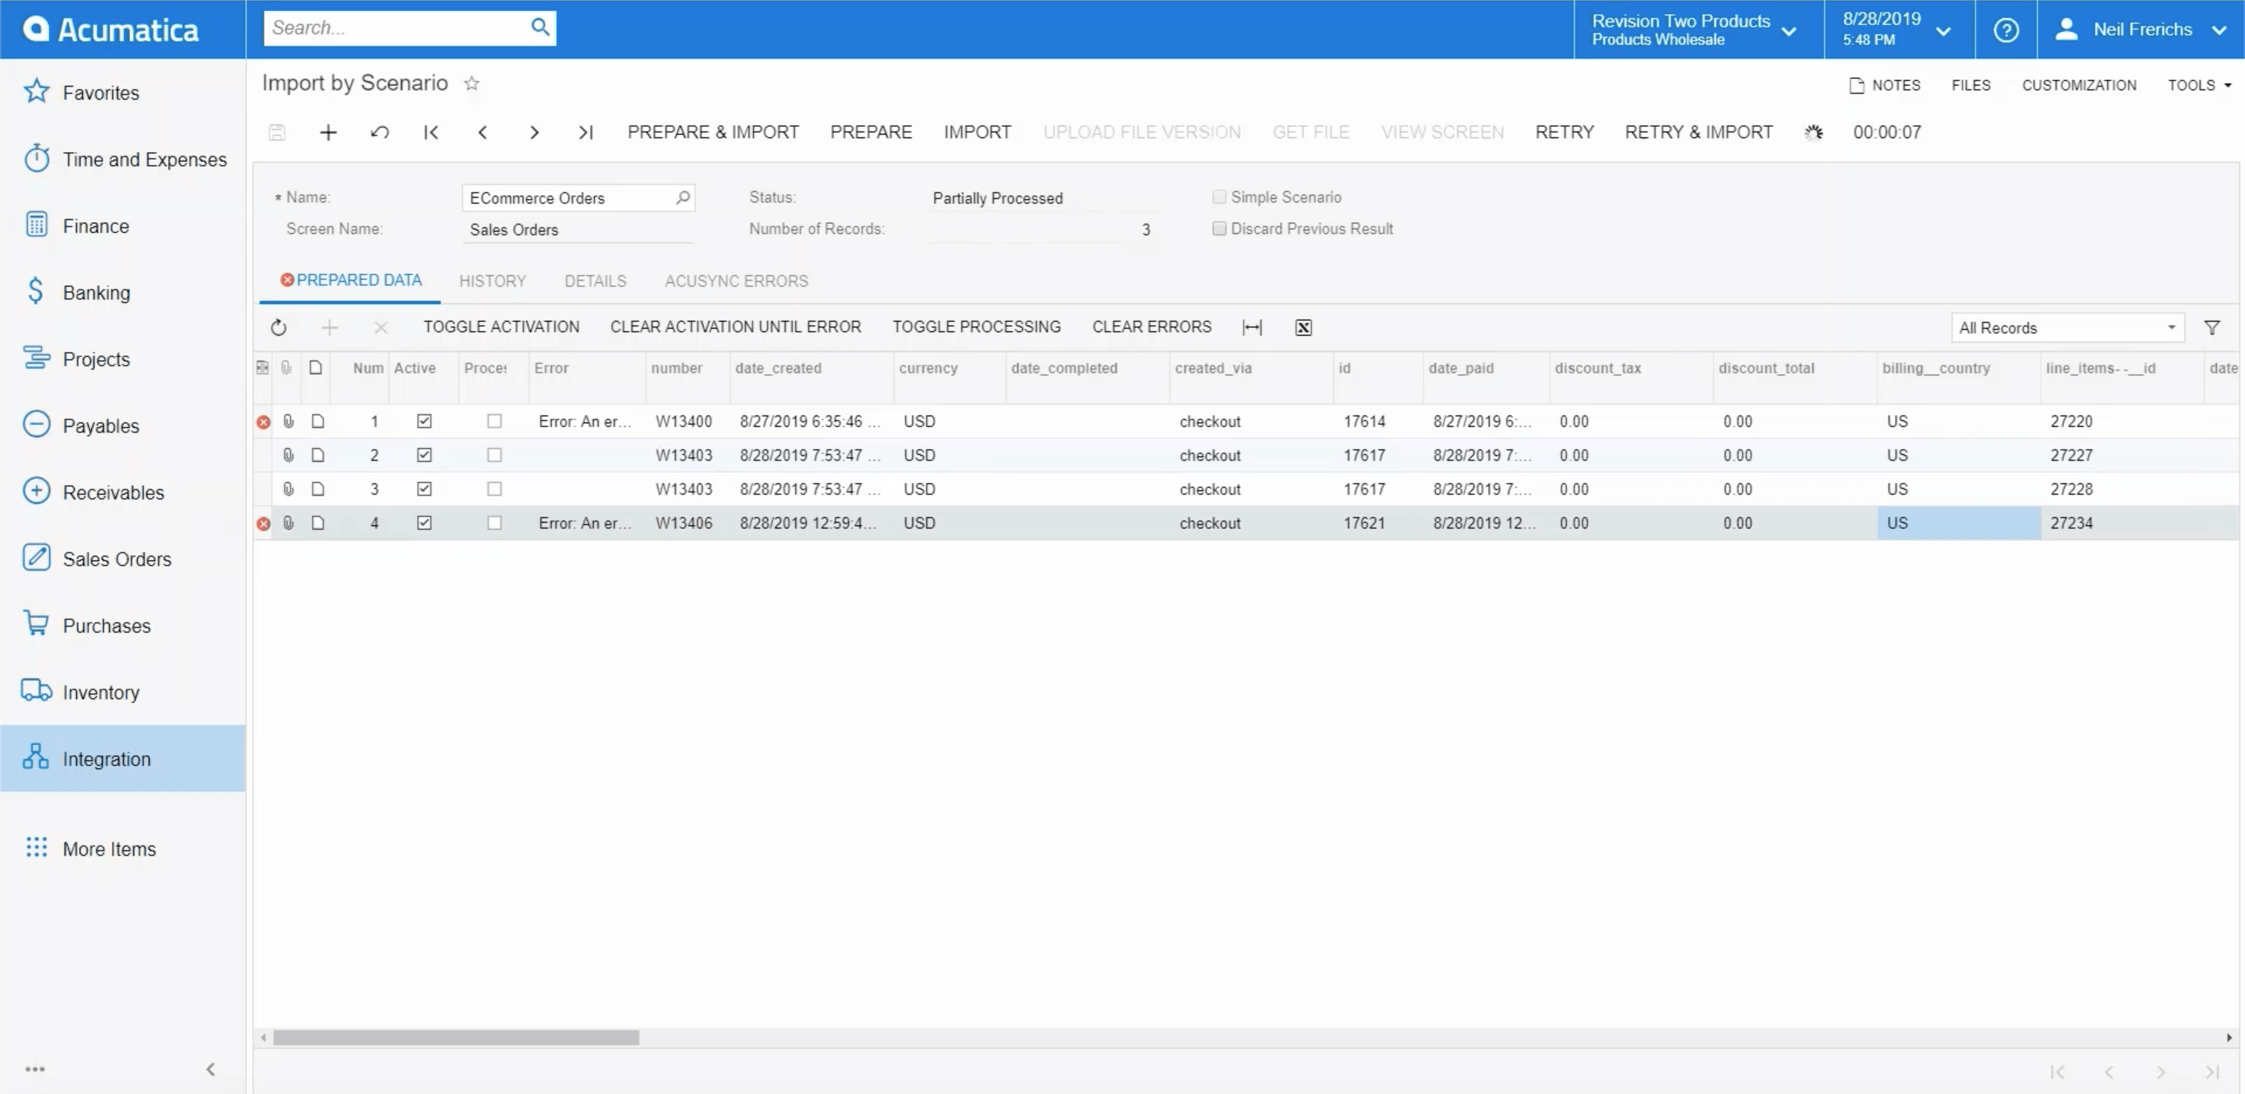Click the first navigation arrow icon
The image size is (2245, 1094).
(x=431, y=132)
